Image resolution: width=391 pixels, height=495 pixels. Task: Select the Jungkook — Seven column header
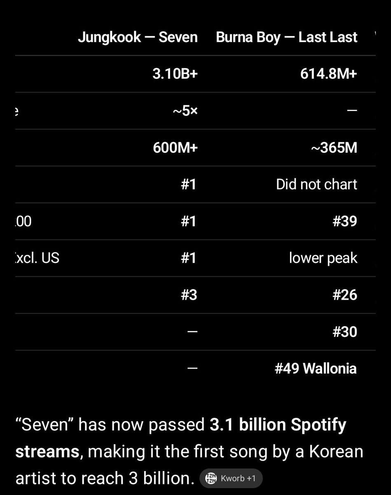coord(138,37)
